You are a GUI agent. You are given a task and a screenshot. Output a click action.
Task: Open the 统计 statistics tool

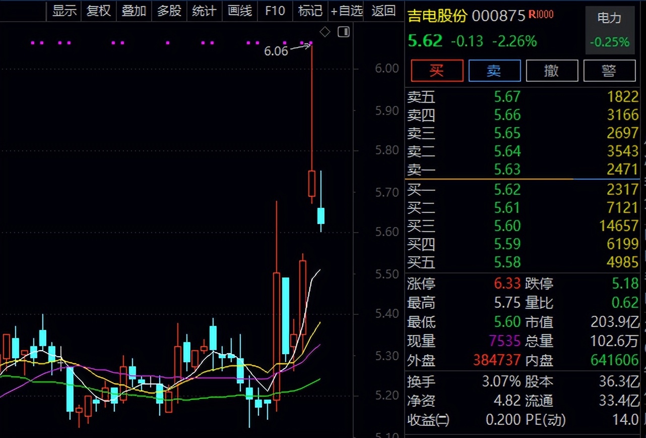coord(205,11)
